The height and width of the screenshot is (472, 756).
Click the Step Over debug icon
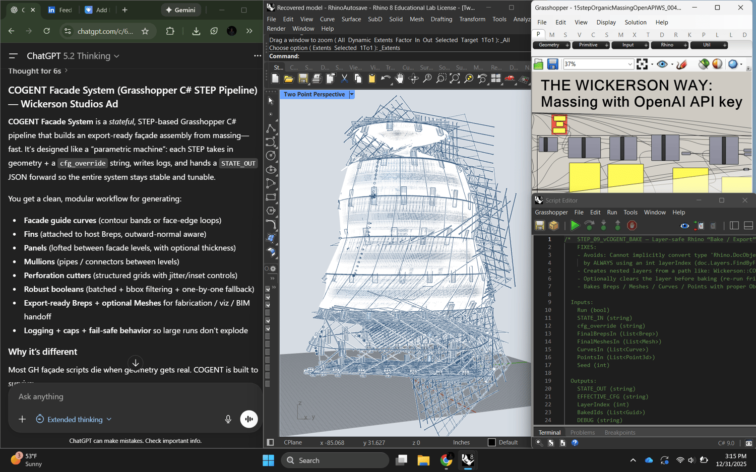click(589, 226)
